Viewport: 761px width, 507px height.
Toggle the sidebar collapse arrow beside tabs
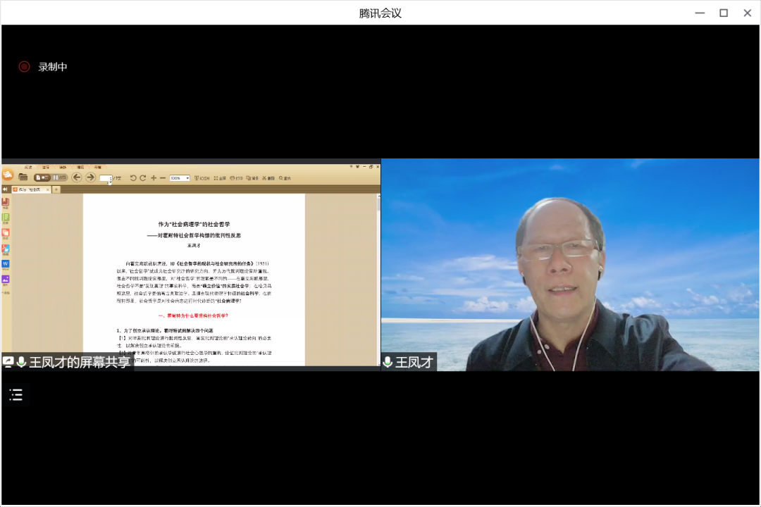pyautogui.click(x=5, y=189)
